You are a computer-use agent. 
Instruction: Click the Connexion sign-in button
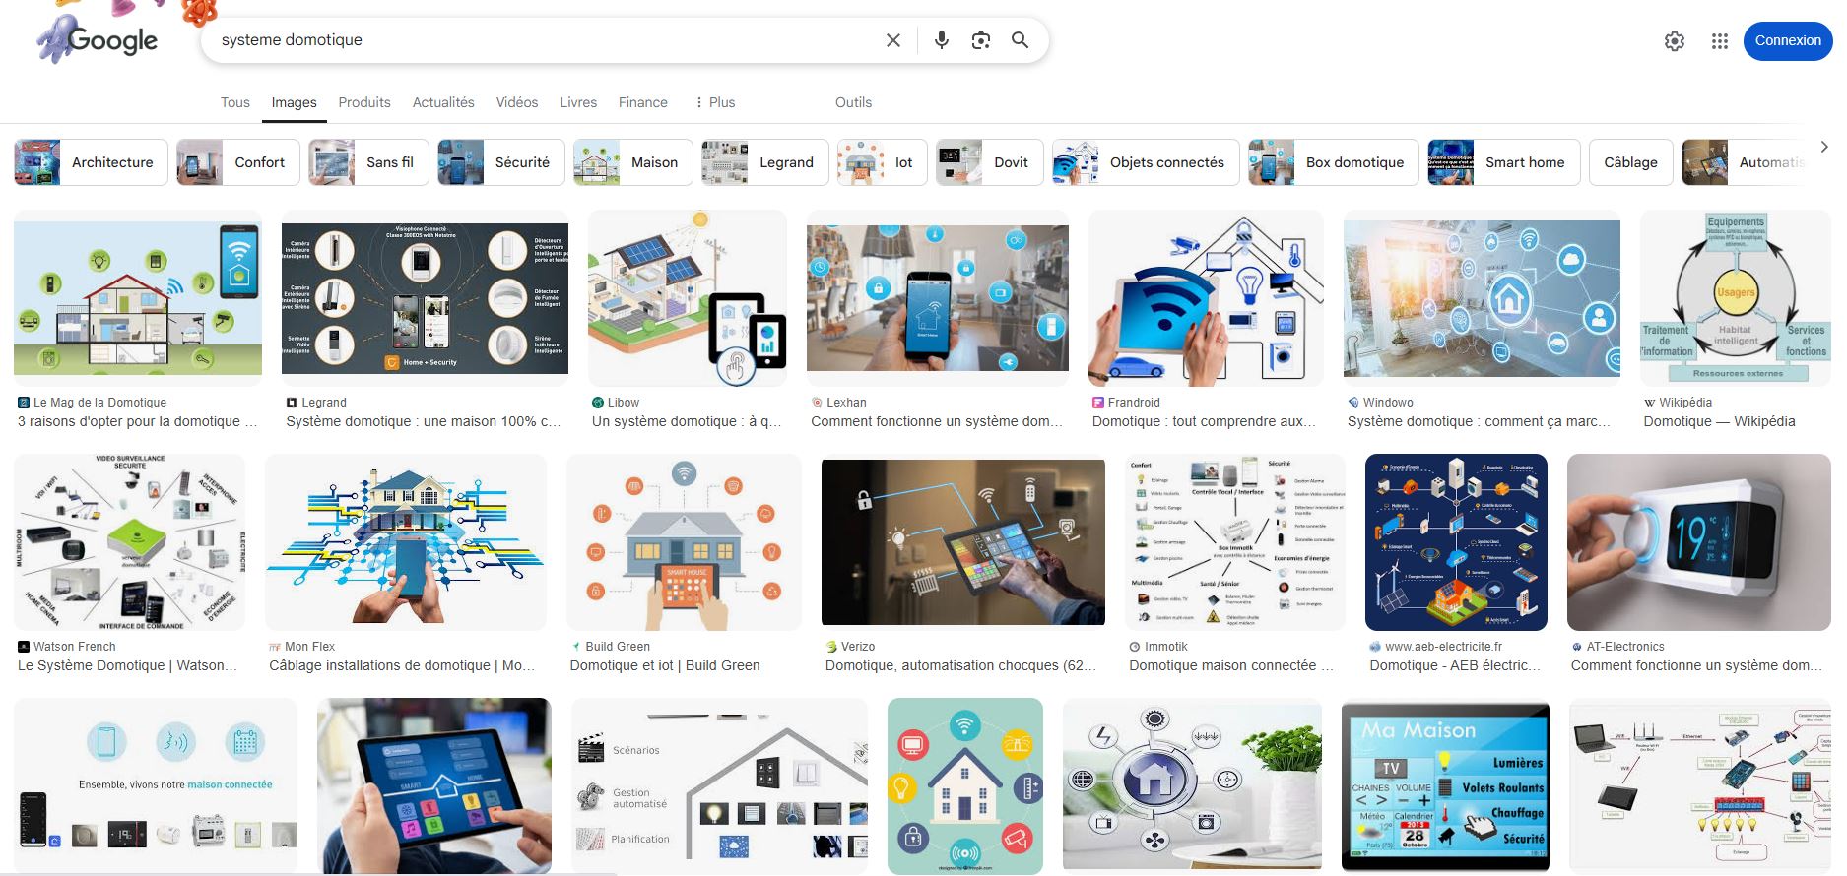click(1787, 41)
